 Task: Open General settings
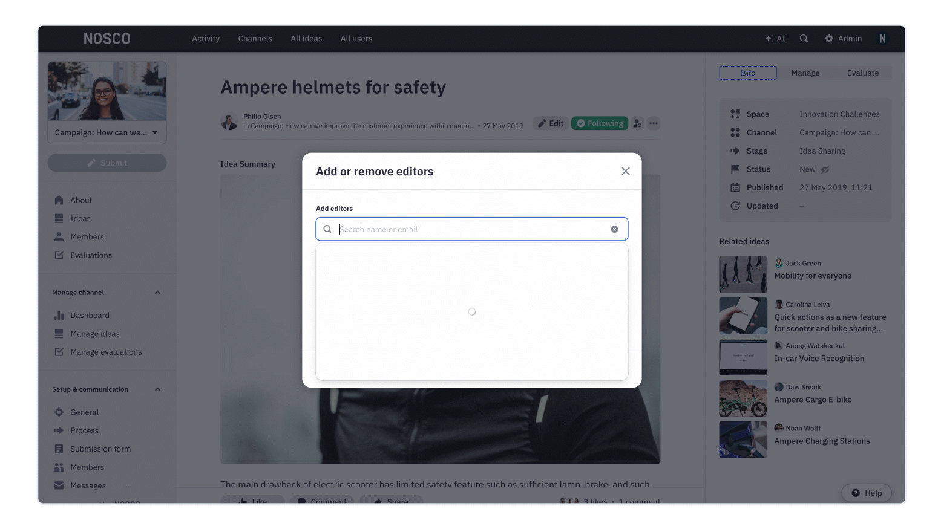point(84,412)
